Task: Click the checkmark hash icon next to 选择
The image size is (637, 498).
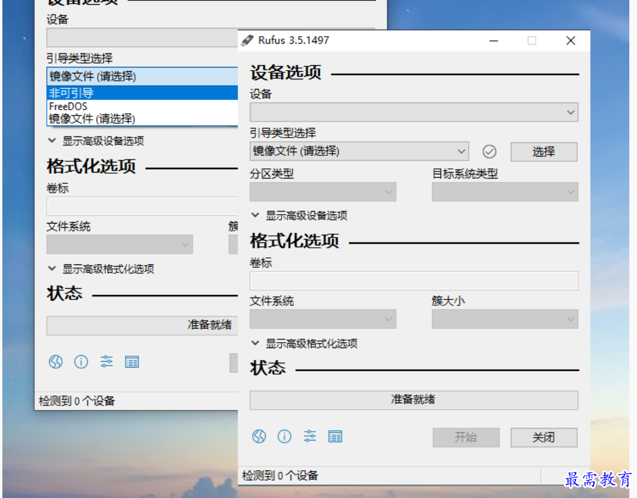Action: 489,151
